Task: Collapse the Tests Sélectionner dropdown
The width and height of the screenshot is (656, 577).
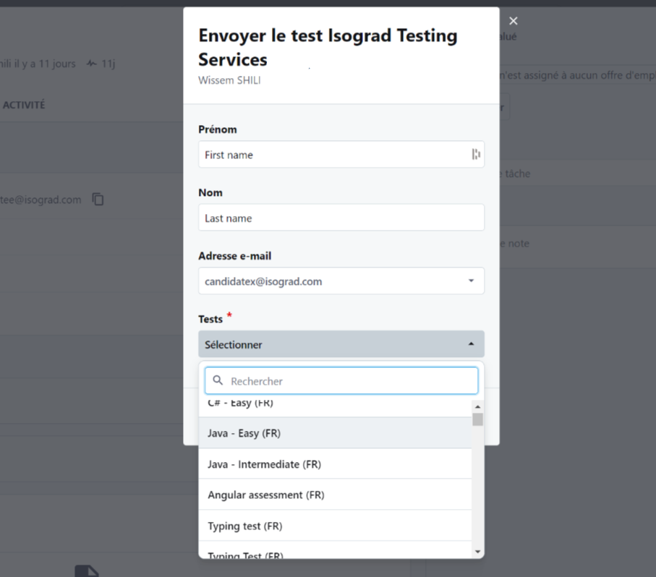Action: 341,344
